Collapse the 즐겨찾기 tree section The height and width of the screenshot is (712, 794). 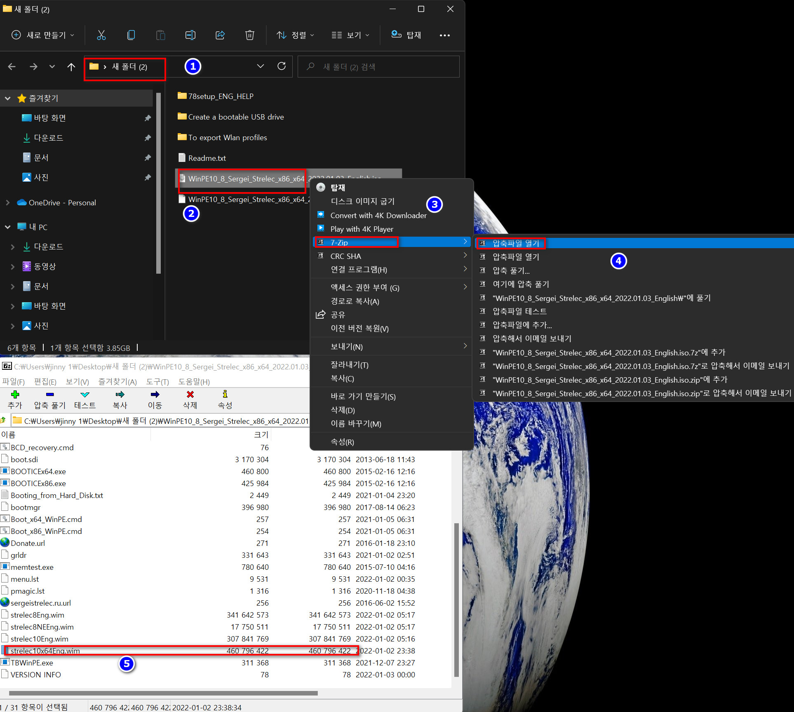(x=8, y=98)
